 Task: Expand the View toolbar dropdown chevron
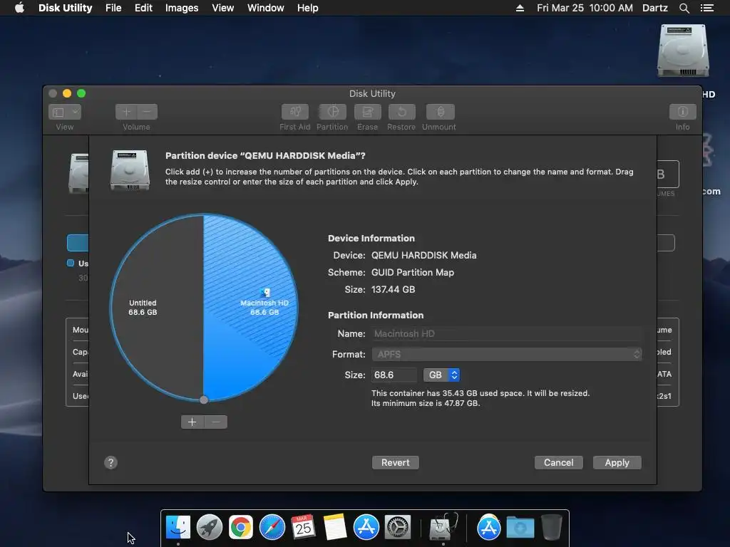click(74, 112)
